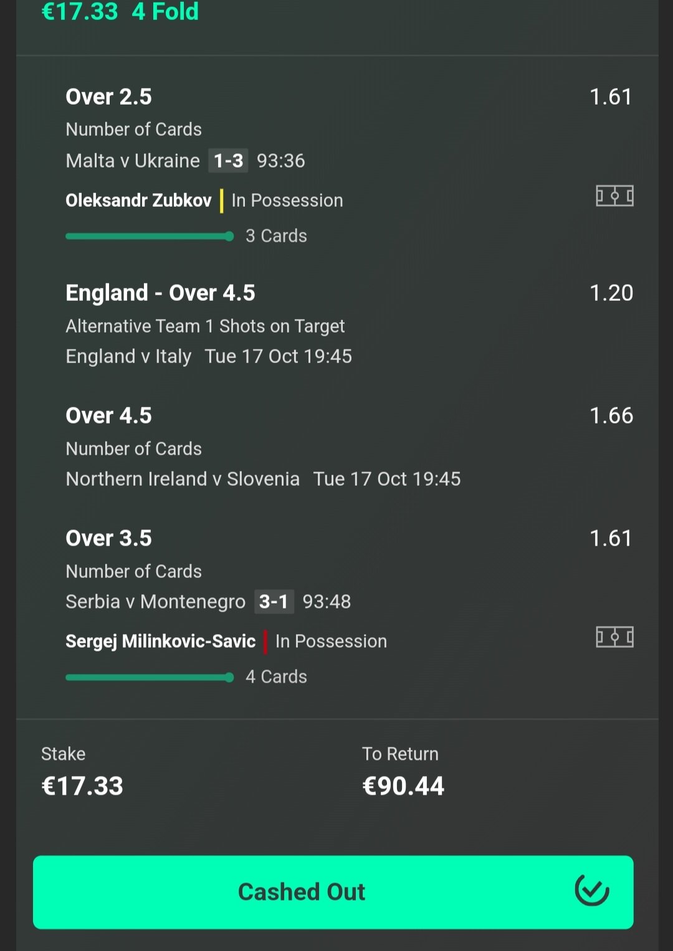Open match pitch view for Serbia v Montenegro
The height and width of the screenshot is (951, 673).
pyautogui.click(x=614, y=637)
